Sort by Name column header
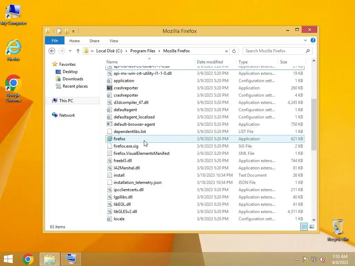 point(149,62)
